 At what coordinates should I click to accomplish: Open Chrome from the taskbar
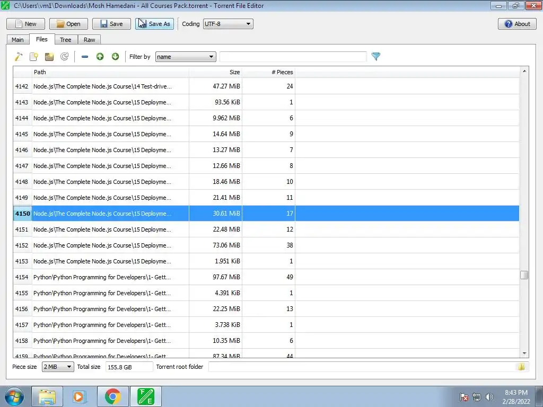point(112,396)
